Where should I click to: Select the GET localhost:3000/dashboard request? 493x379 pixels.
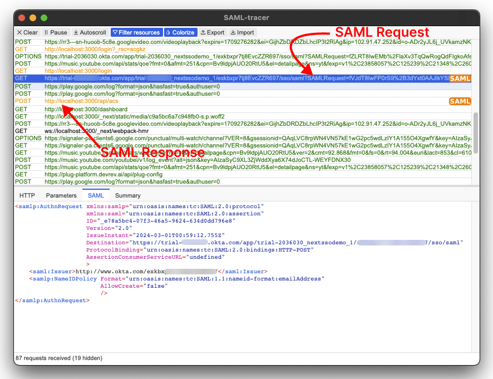point(167,108)
